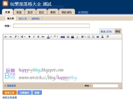This screenshot has height=100, width=133.
Task: Open the 編輯網頁 sub-tab link
Action: (x=36, y=18)
